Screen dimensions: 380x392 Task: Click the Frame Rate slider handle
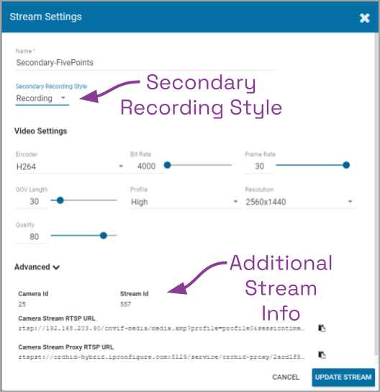click(346, 165)
